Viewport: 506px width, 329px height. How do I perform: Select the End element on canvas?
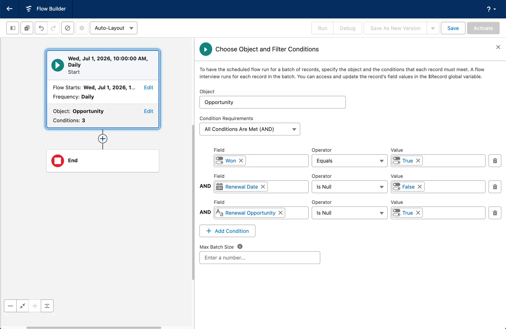[x=103, y=161]
